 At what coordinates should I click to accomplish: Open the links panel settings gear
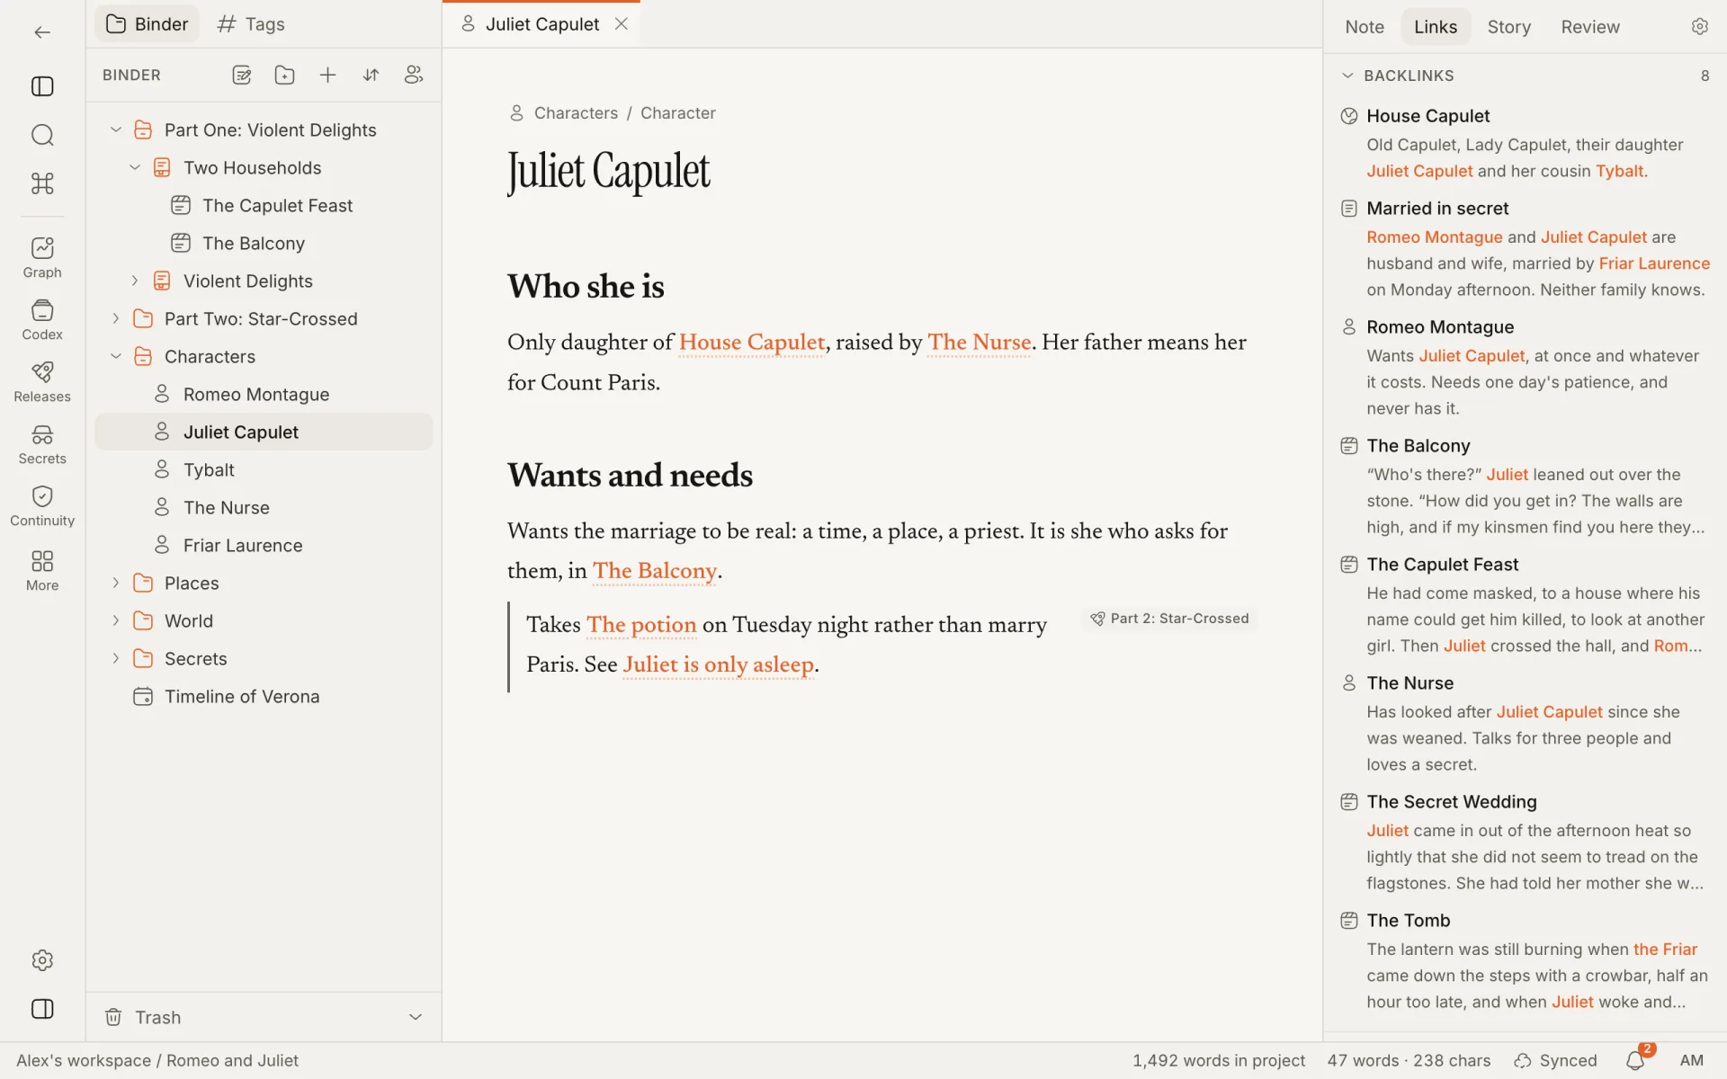(x=1699, y=27)
